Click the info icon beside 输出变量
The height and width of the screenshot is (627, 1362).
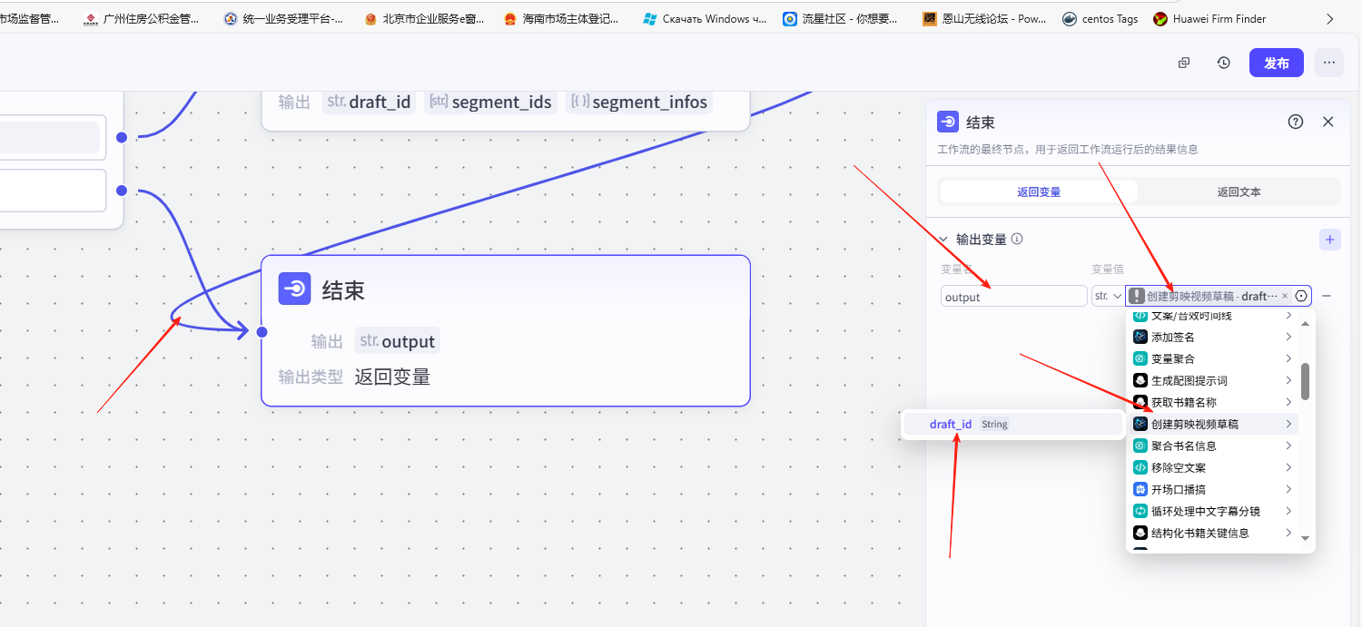1017,240
